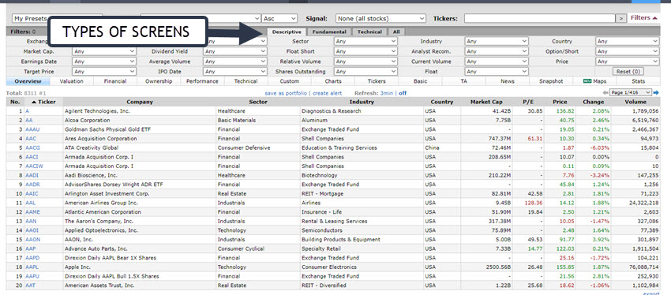Click Agilent Technologies, Inc. company cell
Image resolution: width=671 pixels, height=295 pixels.
[x=140, y=111]
